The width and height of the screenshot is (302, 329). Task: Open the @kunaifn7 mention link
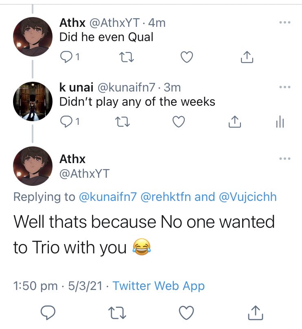click(107, 197)
